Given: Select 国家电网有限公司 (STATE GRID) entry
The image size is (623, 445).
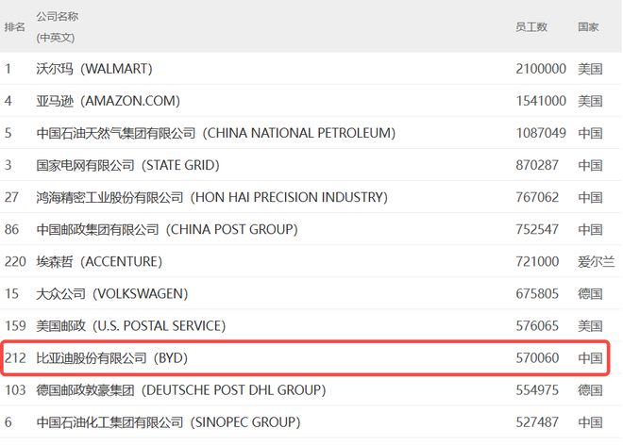Looking at the screenshot, I should click(127, 165).
